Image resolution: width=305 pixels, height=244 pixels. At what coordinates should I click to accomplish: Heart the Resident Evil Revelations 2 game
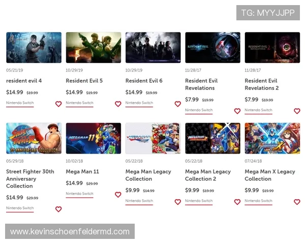pos(297,111)
